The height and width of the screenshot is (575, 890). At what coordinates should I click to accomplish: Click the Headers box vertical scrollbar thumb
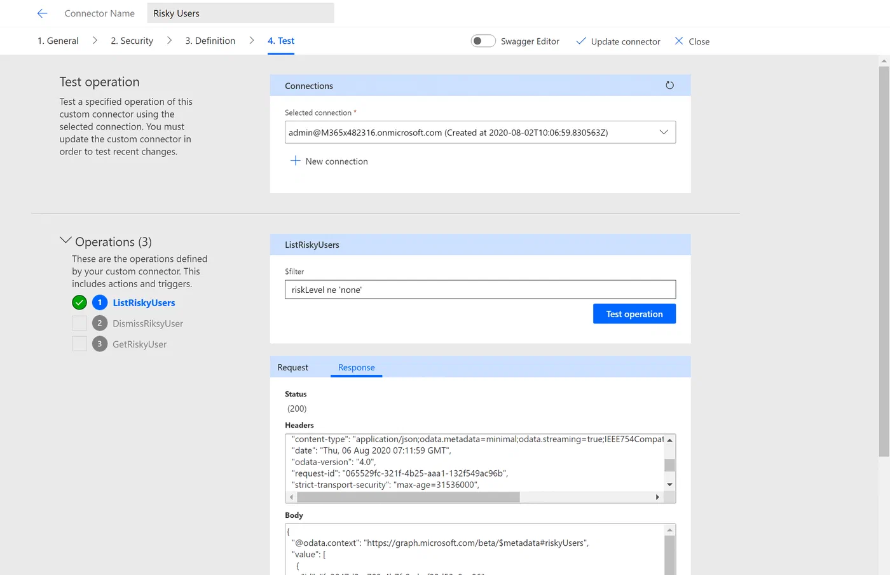click(x=669, y=465)
